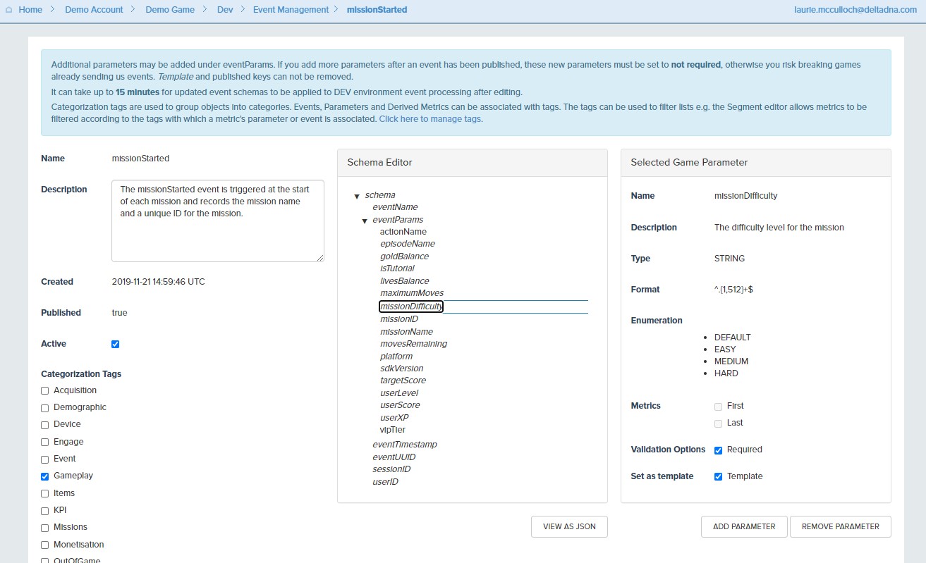This screenshot has width=926, height=563.
Task: Collapse the schema tree root
Action: (x=357, y=196)
